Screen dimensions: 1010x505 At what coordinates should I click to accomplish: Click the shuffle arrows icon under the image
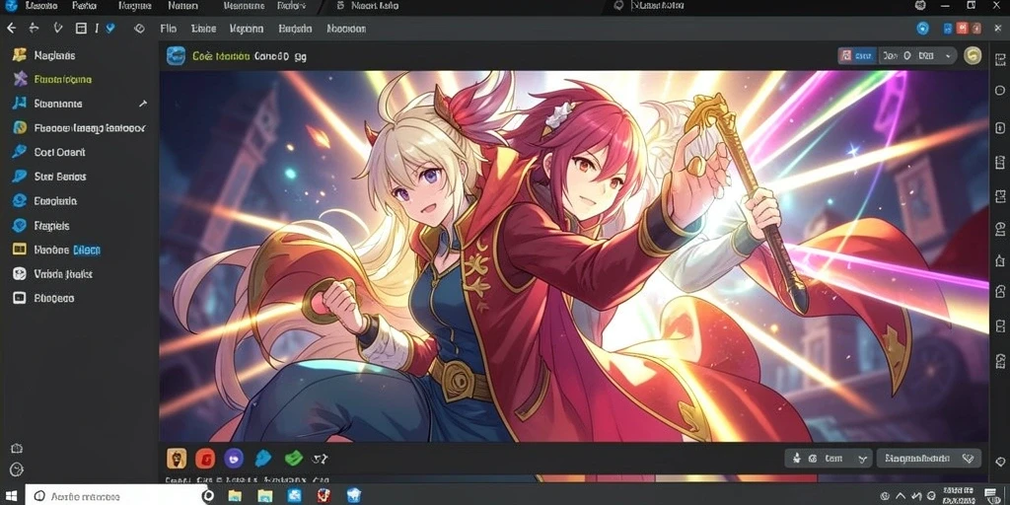321,459
